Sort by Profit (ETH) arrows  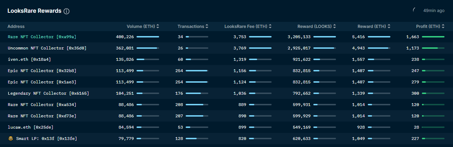[443, 27]
